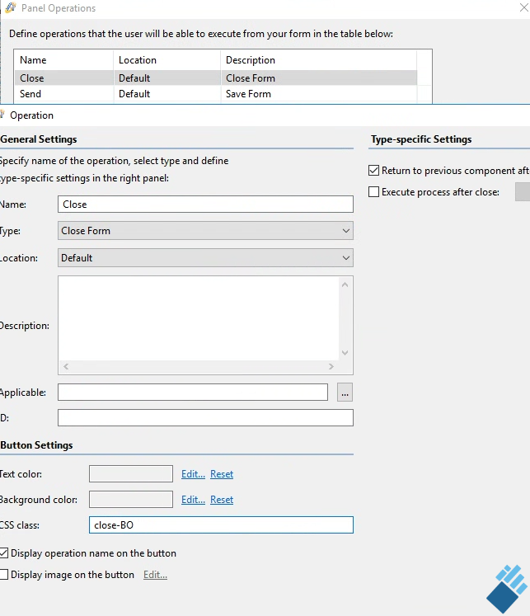Image resolution: width=530 pixels, height=616 pixels.
Task: Click the Description scroll right arrow
Action: point(331,366)
